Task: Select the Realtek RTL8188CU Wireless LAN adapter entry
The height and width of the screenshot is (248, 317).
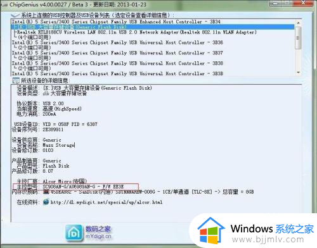Action: pyautogui.click(x=137, y=32)
